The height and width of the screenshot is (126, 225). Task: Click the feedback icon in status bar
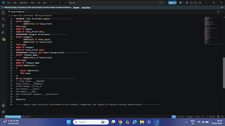point(218,117)
